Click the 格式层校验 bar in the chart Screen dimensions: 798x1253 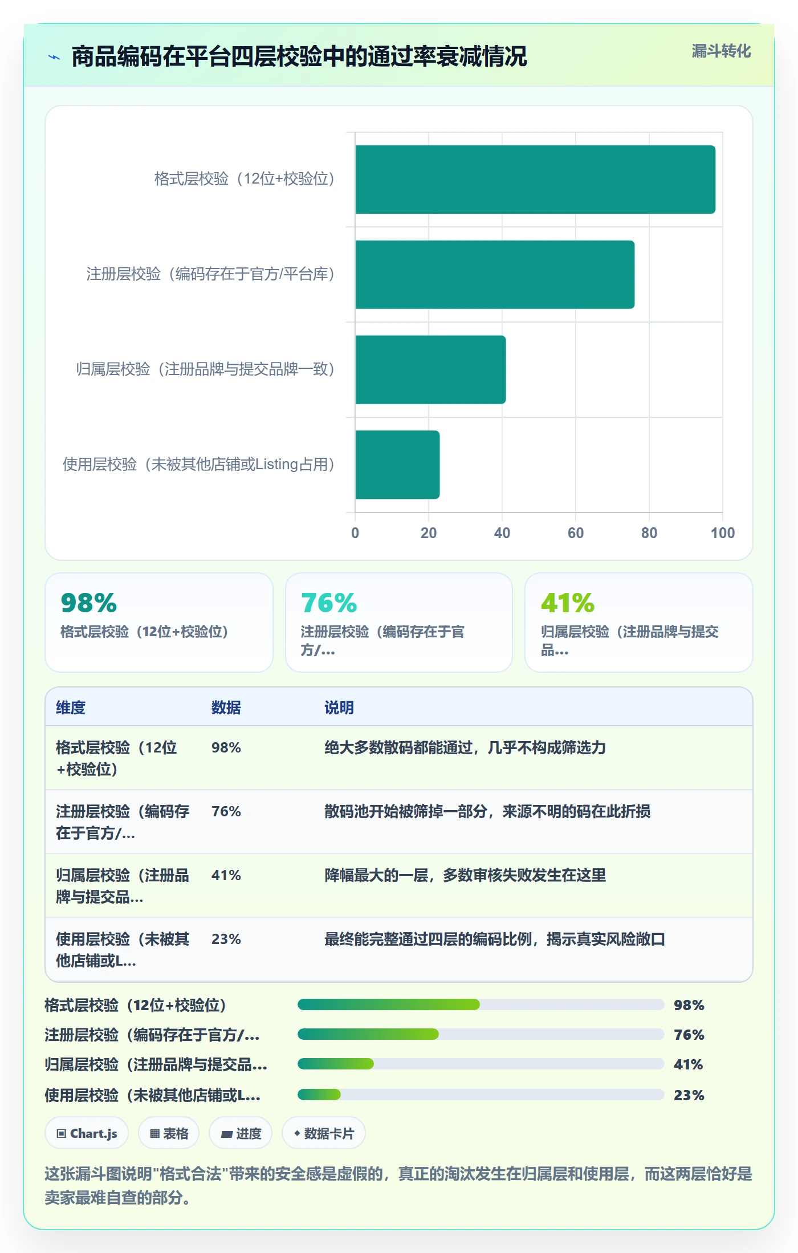coord(535,180)
